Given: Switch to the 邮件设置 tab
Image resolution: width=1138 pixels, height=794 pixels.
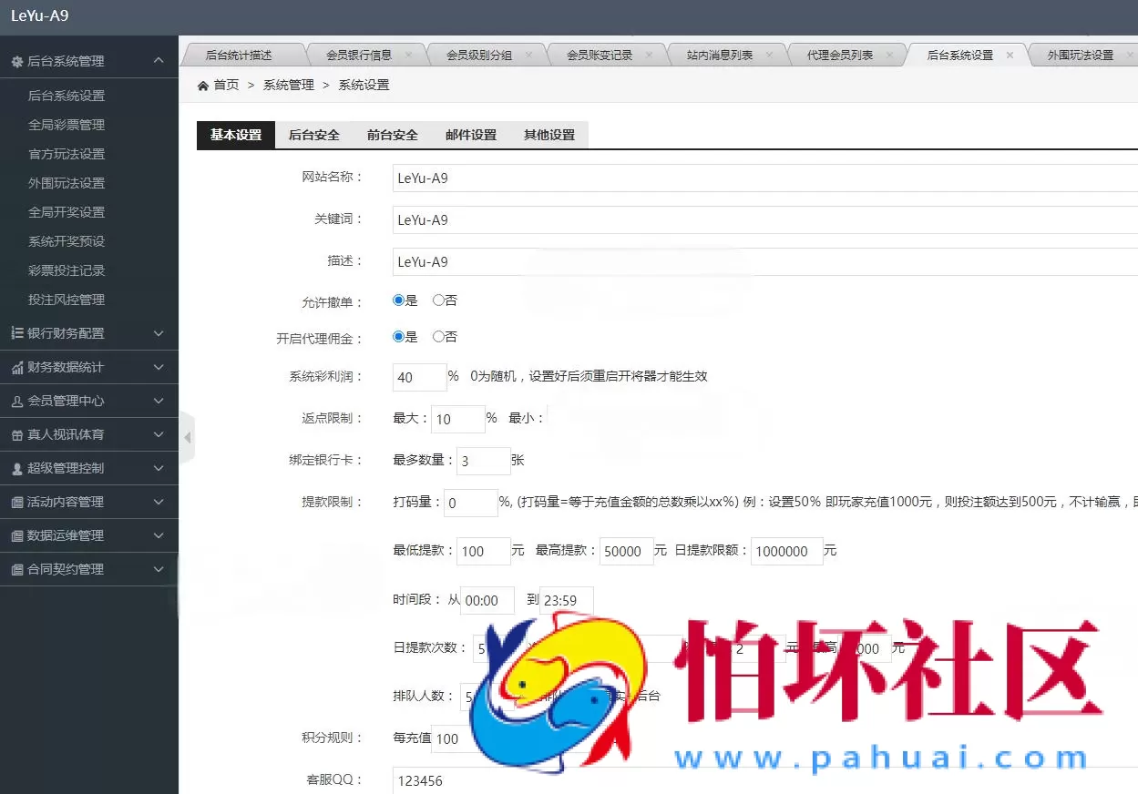Looking at the screenshot, I should (x=470, y=133).
